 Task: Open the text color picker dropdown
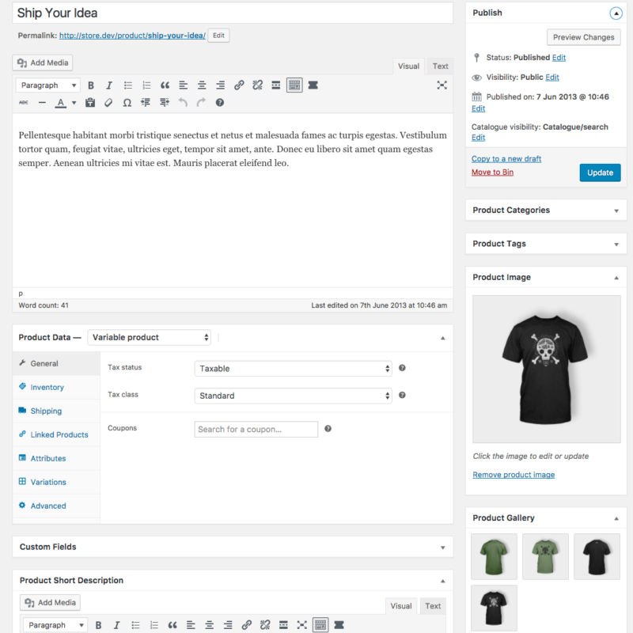74,101
